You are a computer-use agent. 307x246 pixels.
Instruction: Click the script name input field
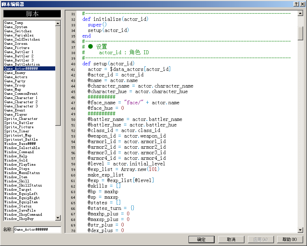tap(38, 230)
